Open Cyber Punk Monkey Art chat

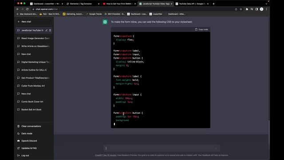(x=34, y=86)
